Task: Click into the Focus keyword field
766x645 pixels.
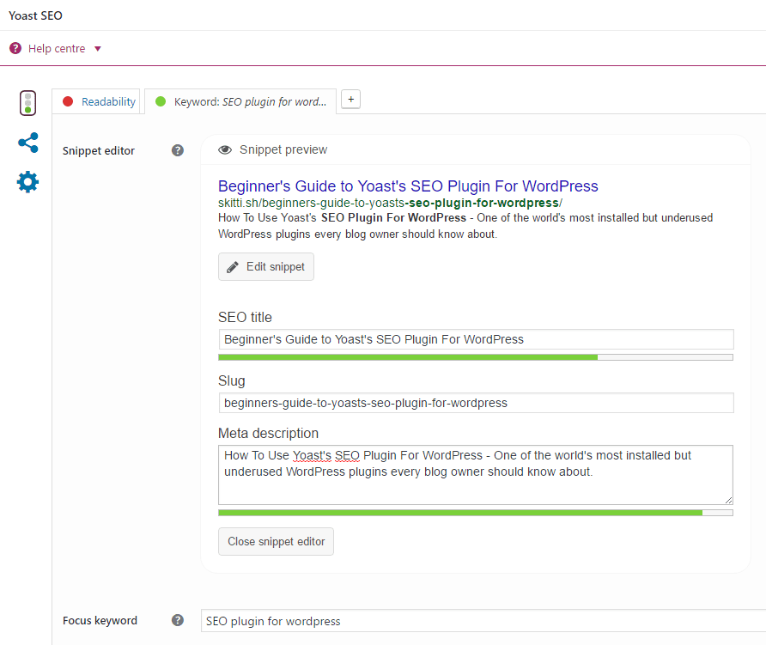Action: (483, 621)
